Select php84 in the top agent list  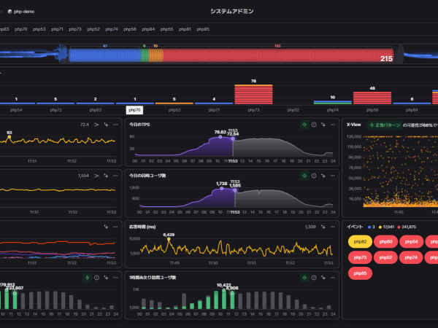click(x=148, y=29)
